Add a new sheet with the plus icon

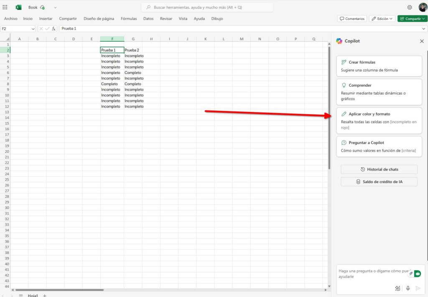[45, 295]
